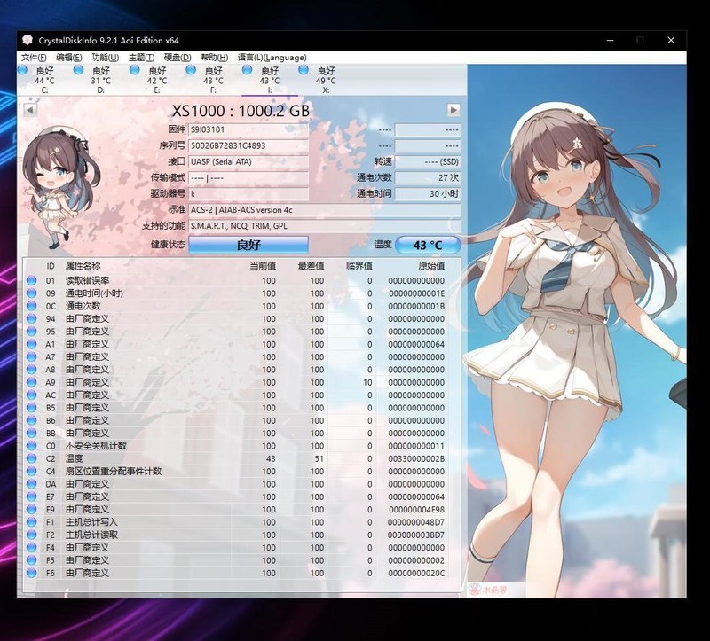Screen dimensions: 710x641
Task: Open the 功能(U) menu
Action: [105, 57]
